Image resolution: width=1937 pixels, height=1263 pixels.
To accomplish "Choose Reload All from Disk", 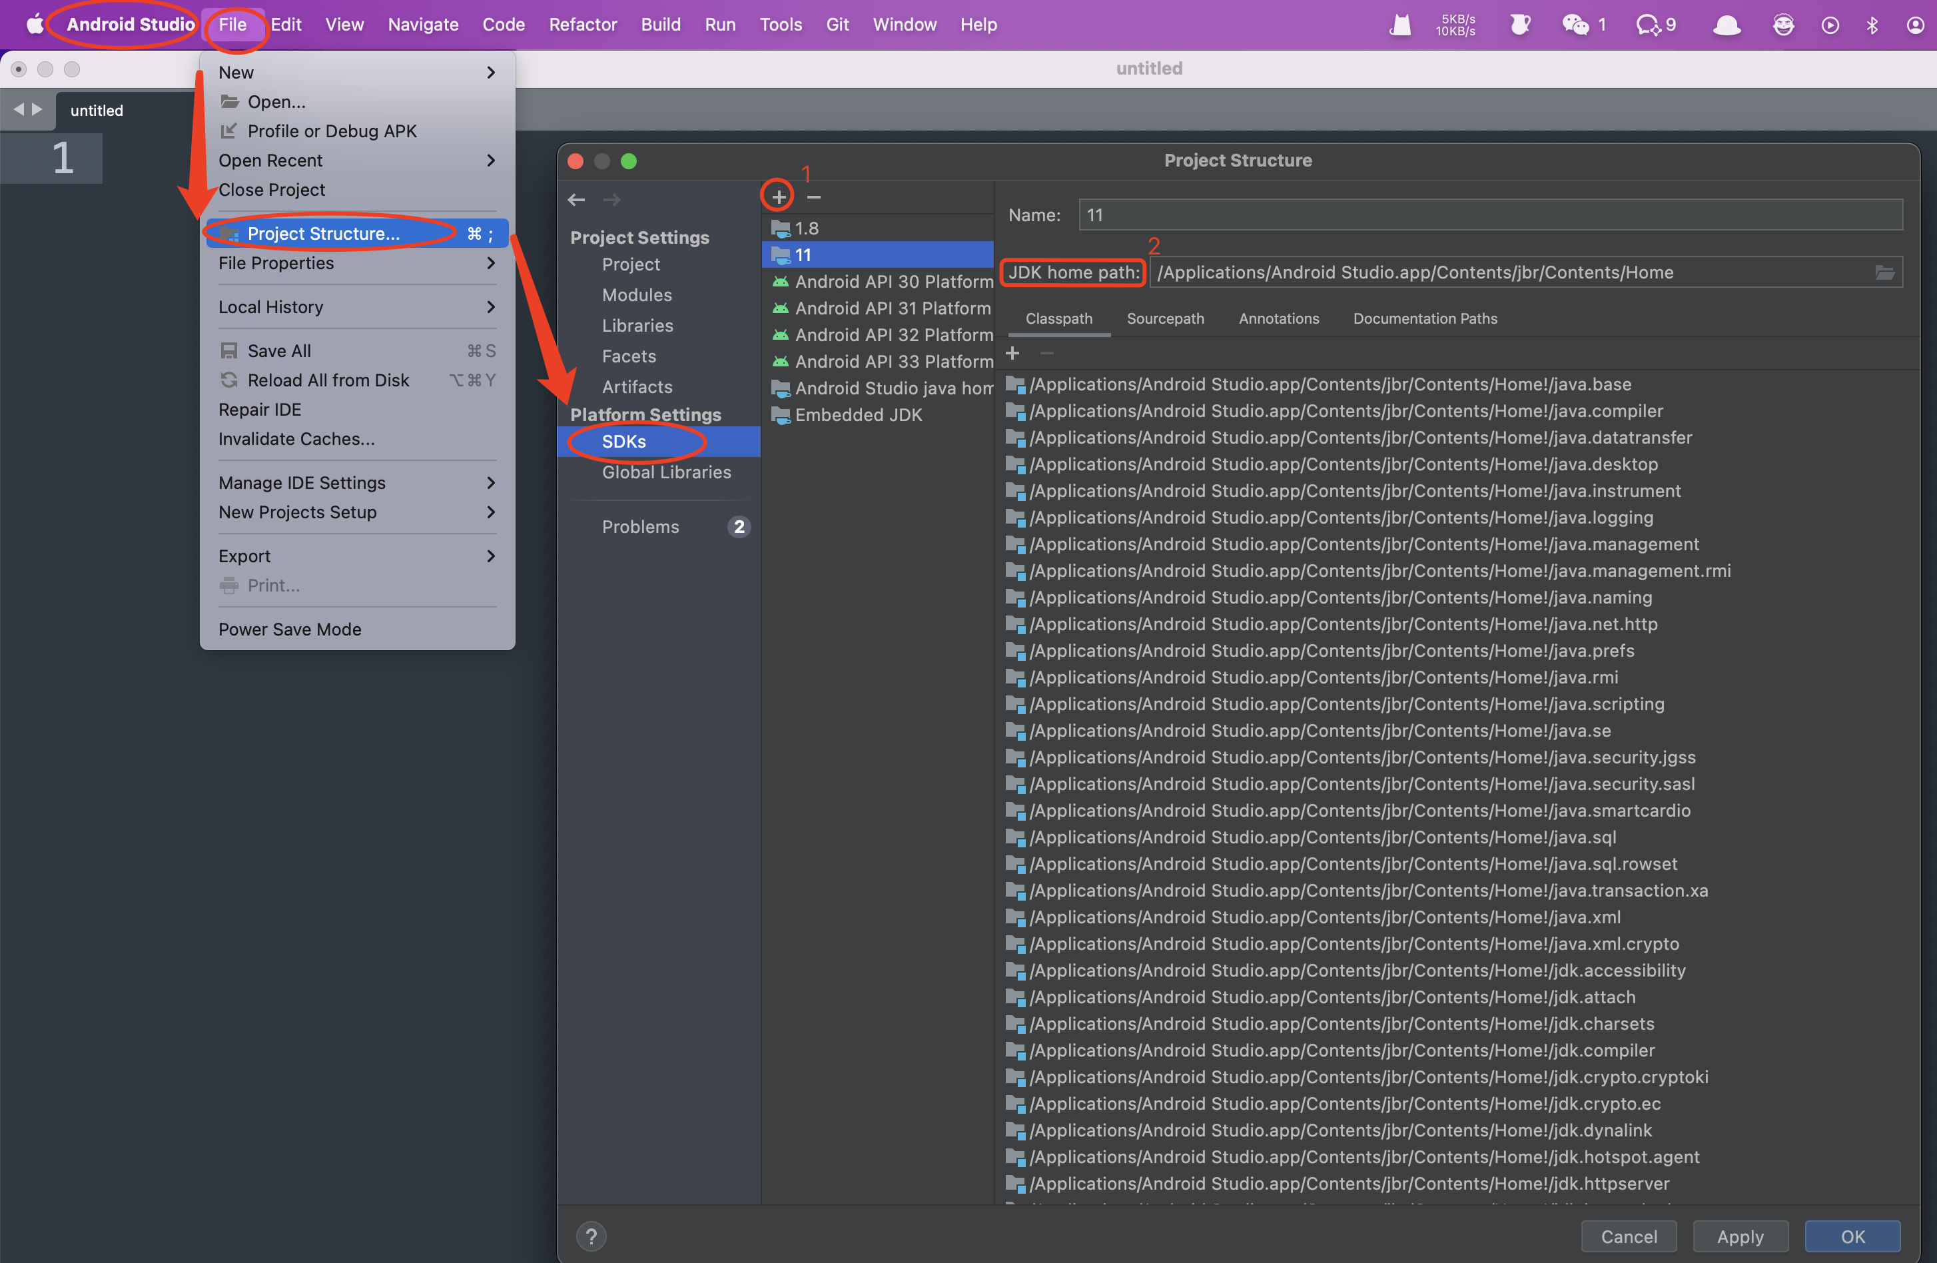I will coord(356,380).
